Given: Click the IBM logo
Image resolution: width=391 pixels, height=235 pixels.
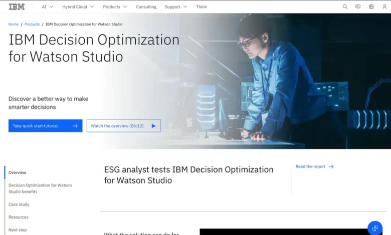Looking at the screenshot, I should click(17, 7).
